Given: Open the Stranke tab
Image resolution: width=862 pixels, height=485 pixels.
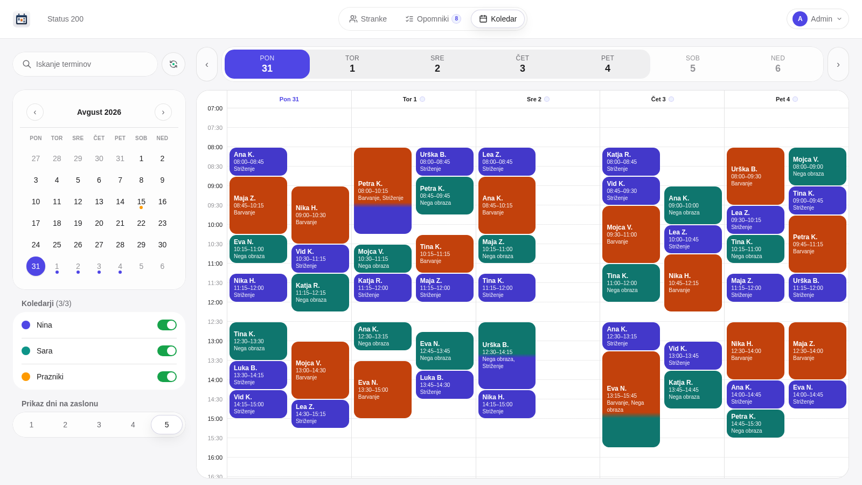Looking at the screenshot, I should click(x=368, y=19).
